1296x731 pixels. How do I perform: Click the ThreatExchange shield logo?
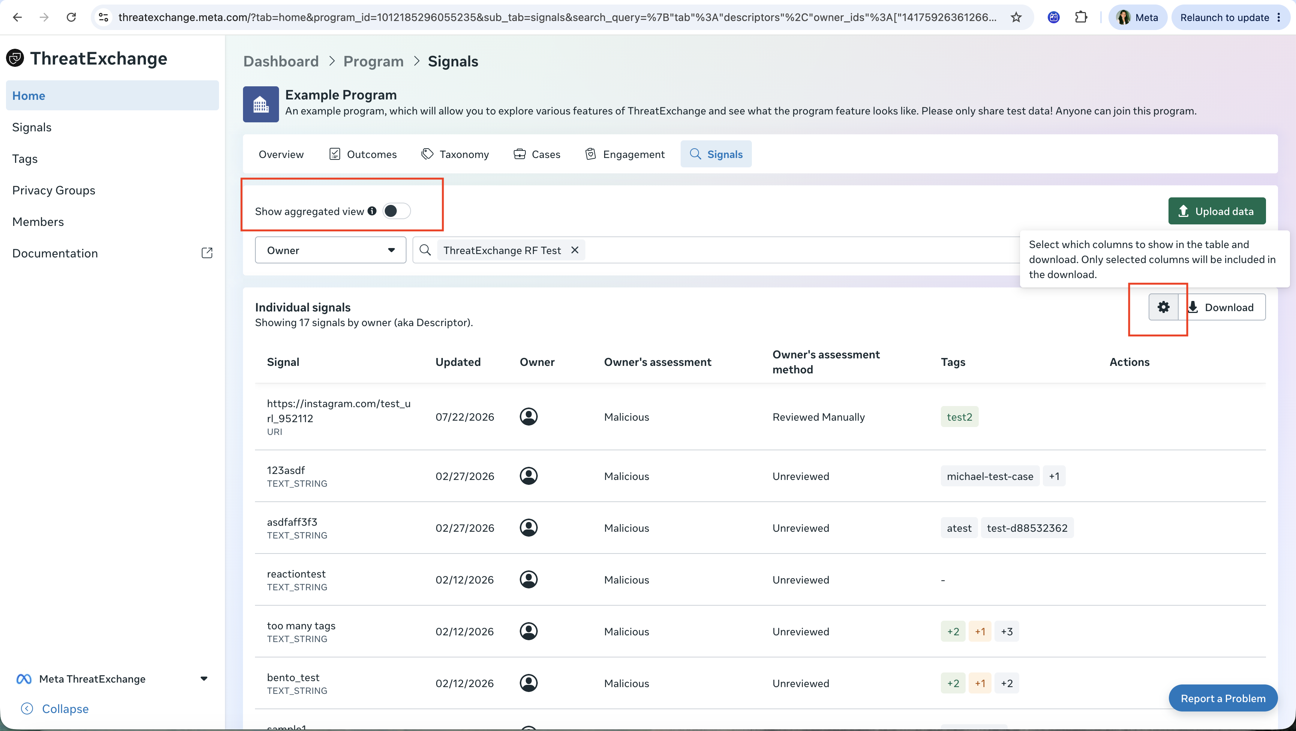15,59
